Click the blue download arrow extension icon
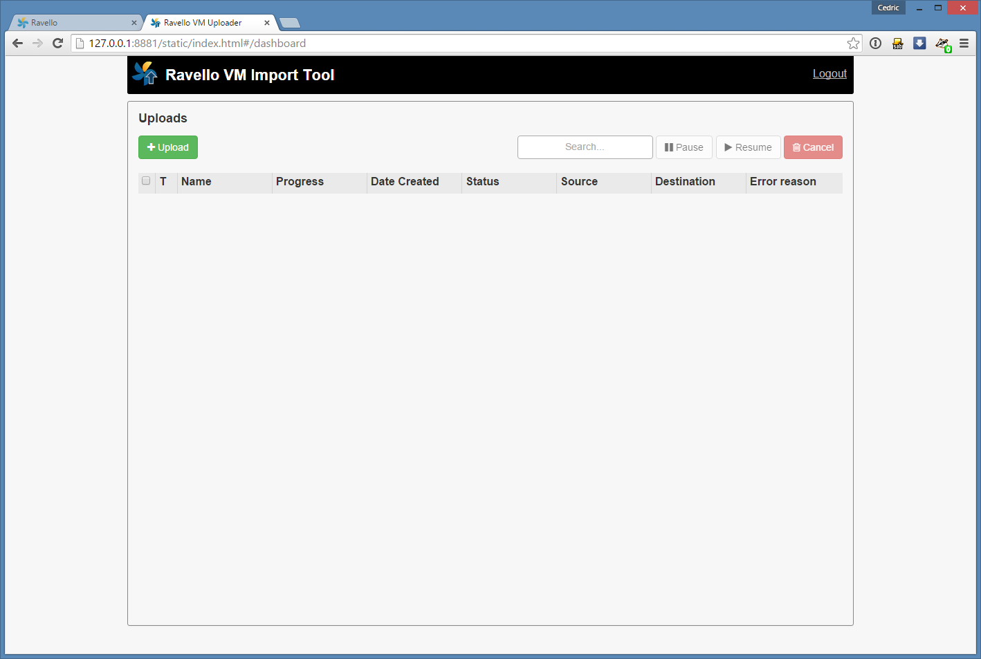981x659 pixels. [x=919, y=44]
